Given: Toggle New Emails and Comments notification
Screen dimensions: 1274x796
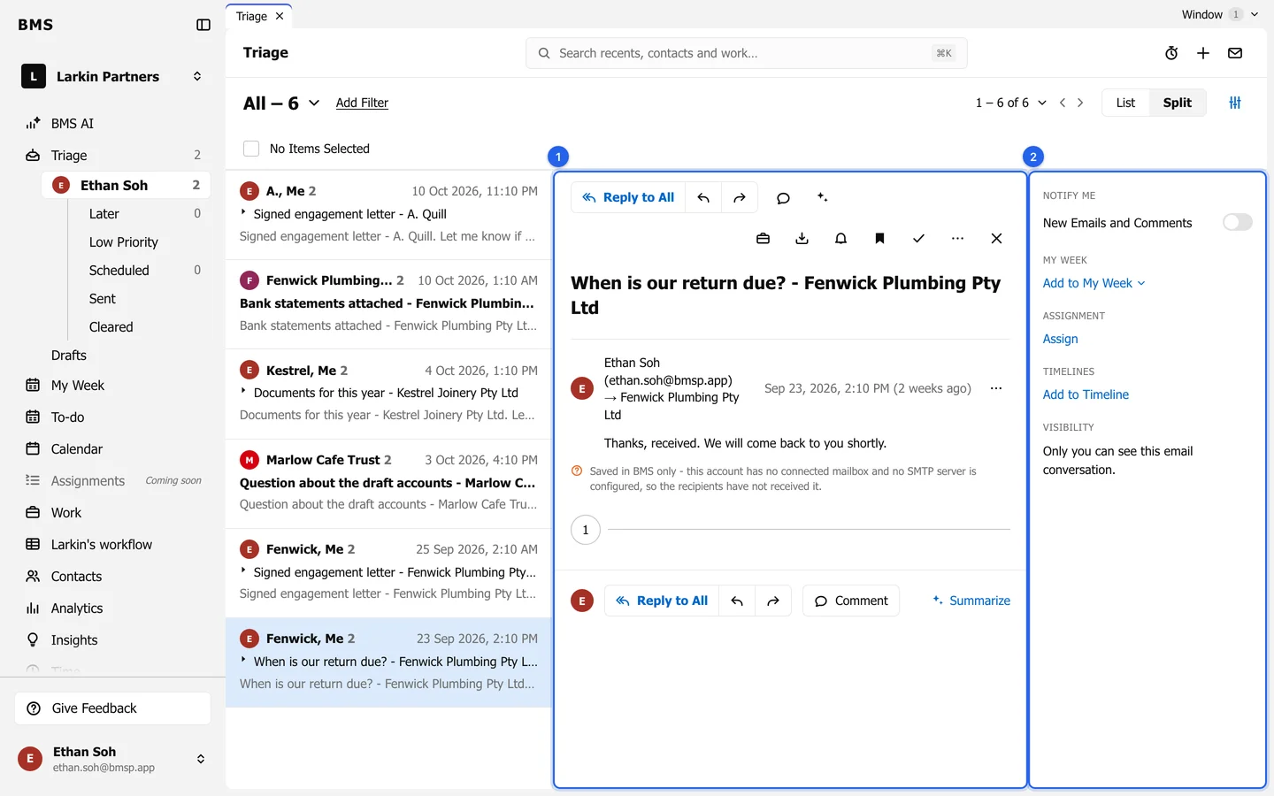Looking at the screenshot, I should (x=1238, y=222).
